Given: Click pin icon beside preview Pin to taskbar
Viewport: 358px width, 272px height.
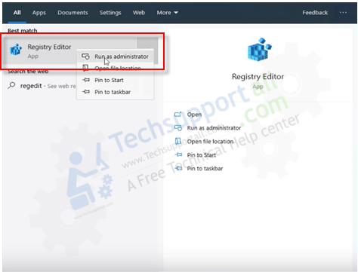Looking at the screenshot, I should [x=178, y=168].
